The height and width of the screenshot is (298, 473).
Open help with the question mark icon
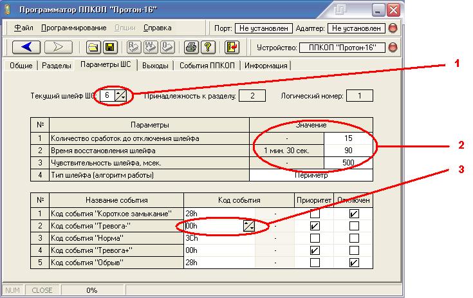pyautogui.click(x=208, y=48)
